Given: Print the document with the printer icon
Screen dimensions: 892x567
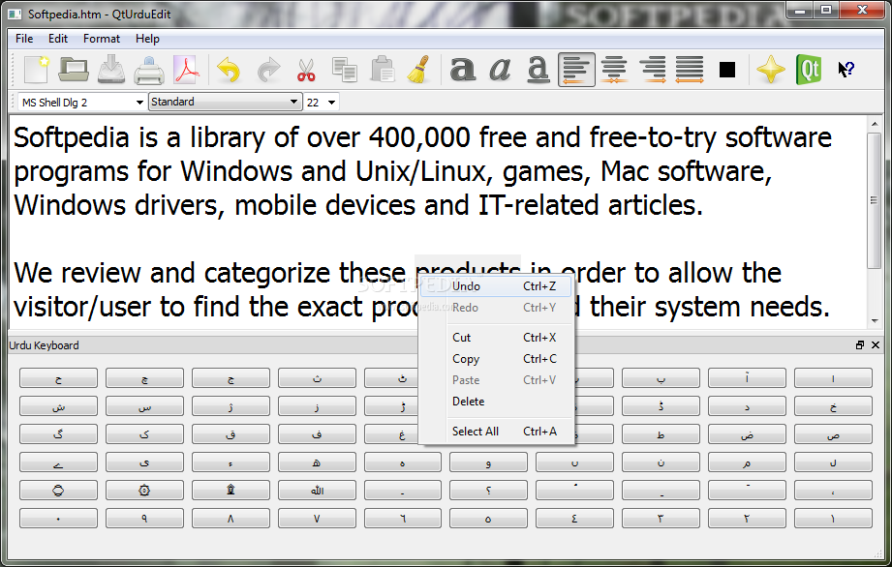Looking at the screenshot, I should [149, 70].
